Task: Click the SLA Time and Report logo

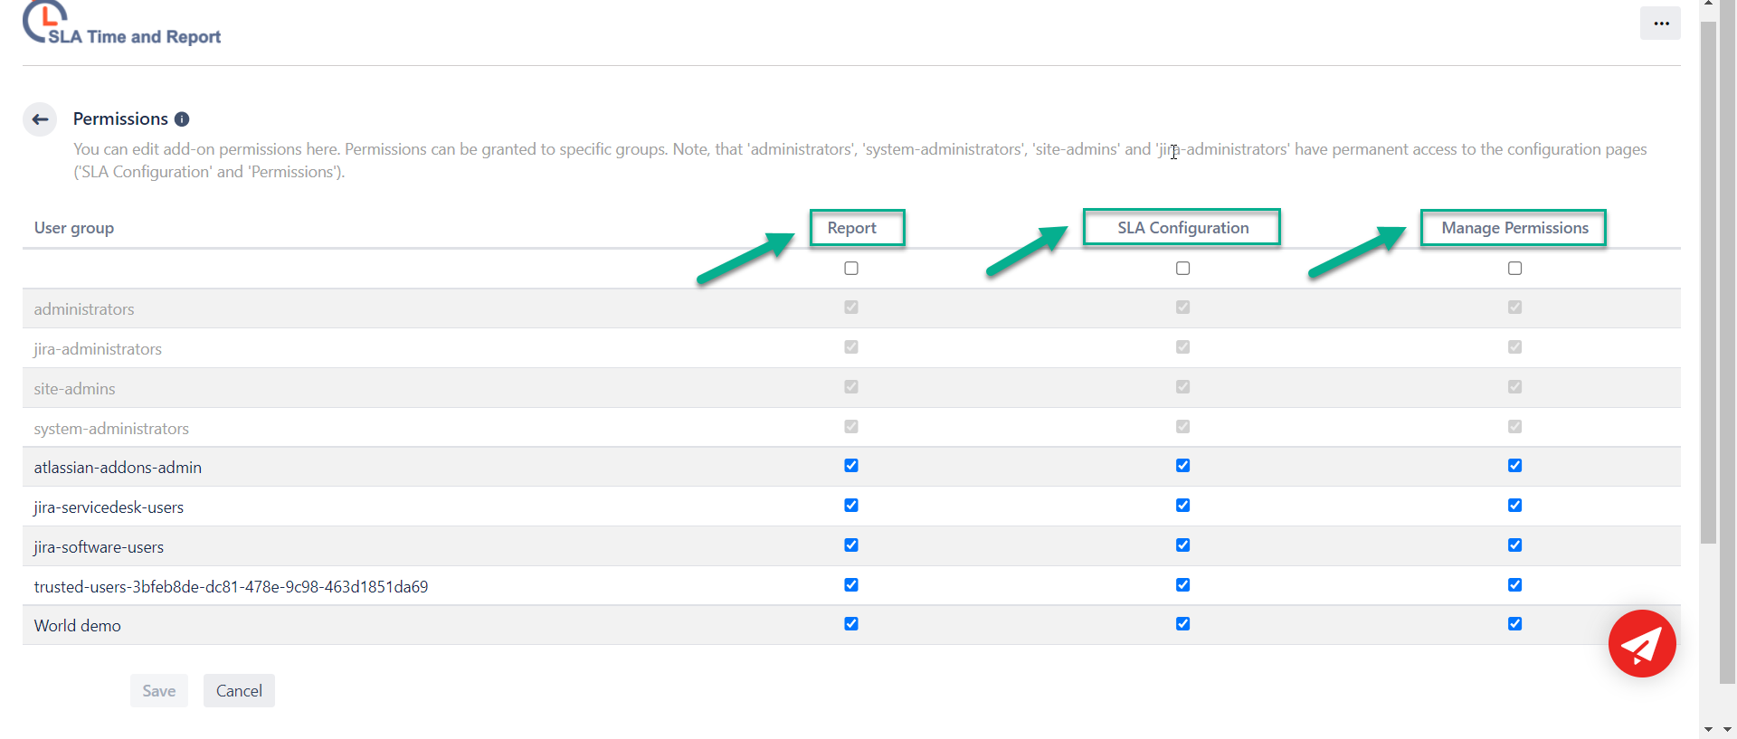Action: [122, 25]
